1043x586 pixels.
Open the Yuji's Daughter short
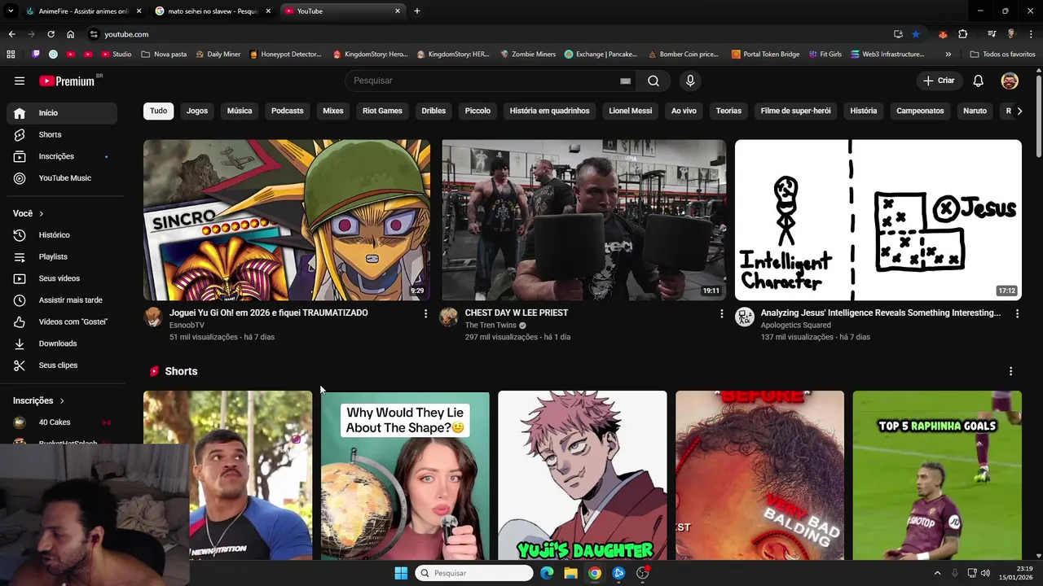[583, 475]
